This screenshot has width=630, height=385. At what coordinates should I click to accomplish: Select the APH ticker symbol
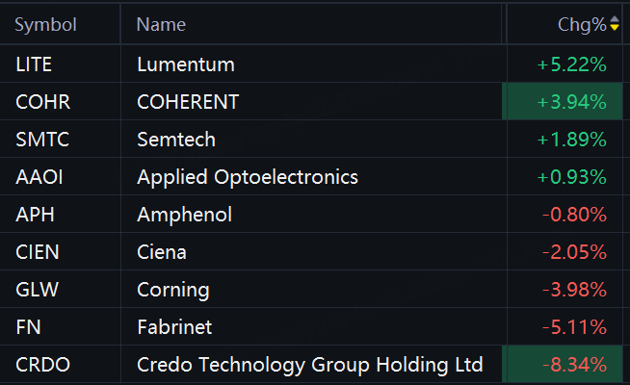pos(35,215)
